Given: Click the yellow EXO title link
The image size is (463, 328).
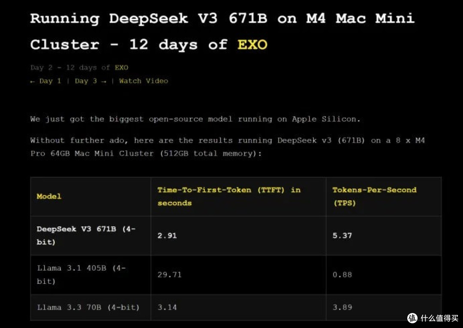Looking at the screenshot, I should coord(252,45).
